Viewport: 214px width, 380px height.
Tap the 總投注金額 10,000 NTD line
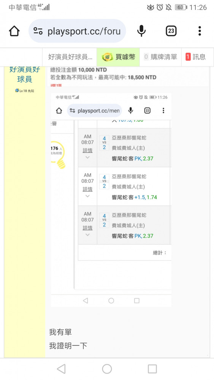tap(79, 70)
